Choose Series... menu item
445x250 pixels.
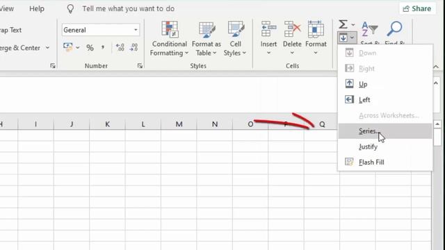(x=385, y=131)
